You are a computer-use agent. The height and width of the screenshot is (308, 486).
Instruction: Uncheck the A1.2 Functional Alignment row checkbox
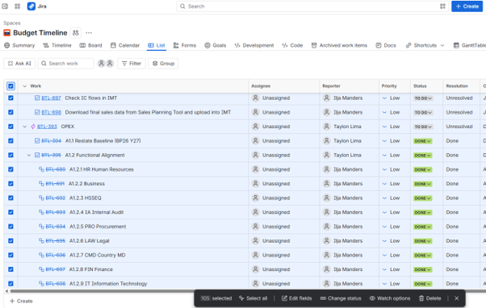click(x=10, y=155)
